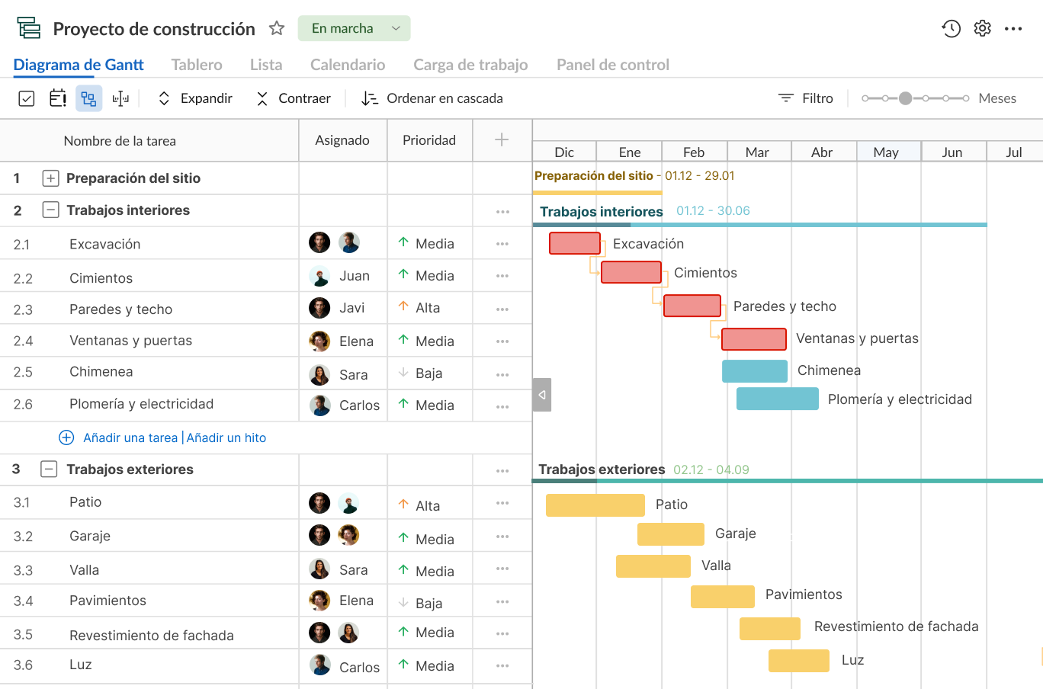Click the column width adjustment icon
Screen dimensions: 1043x689
[120, 98]
